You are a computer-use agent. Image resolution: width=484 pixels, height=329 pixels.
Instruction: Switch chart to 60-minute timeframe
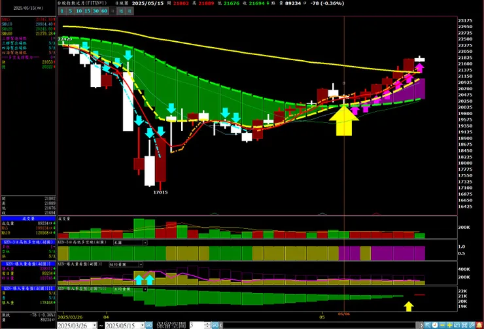105,11
